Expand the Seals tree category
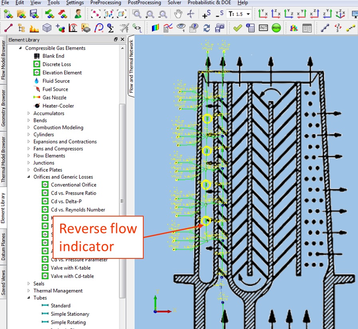 coord(29,284)
